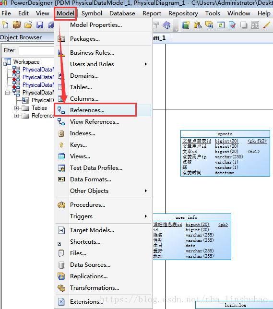Open the View menu
273x309 pixels.
point(43,13)
